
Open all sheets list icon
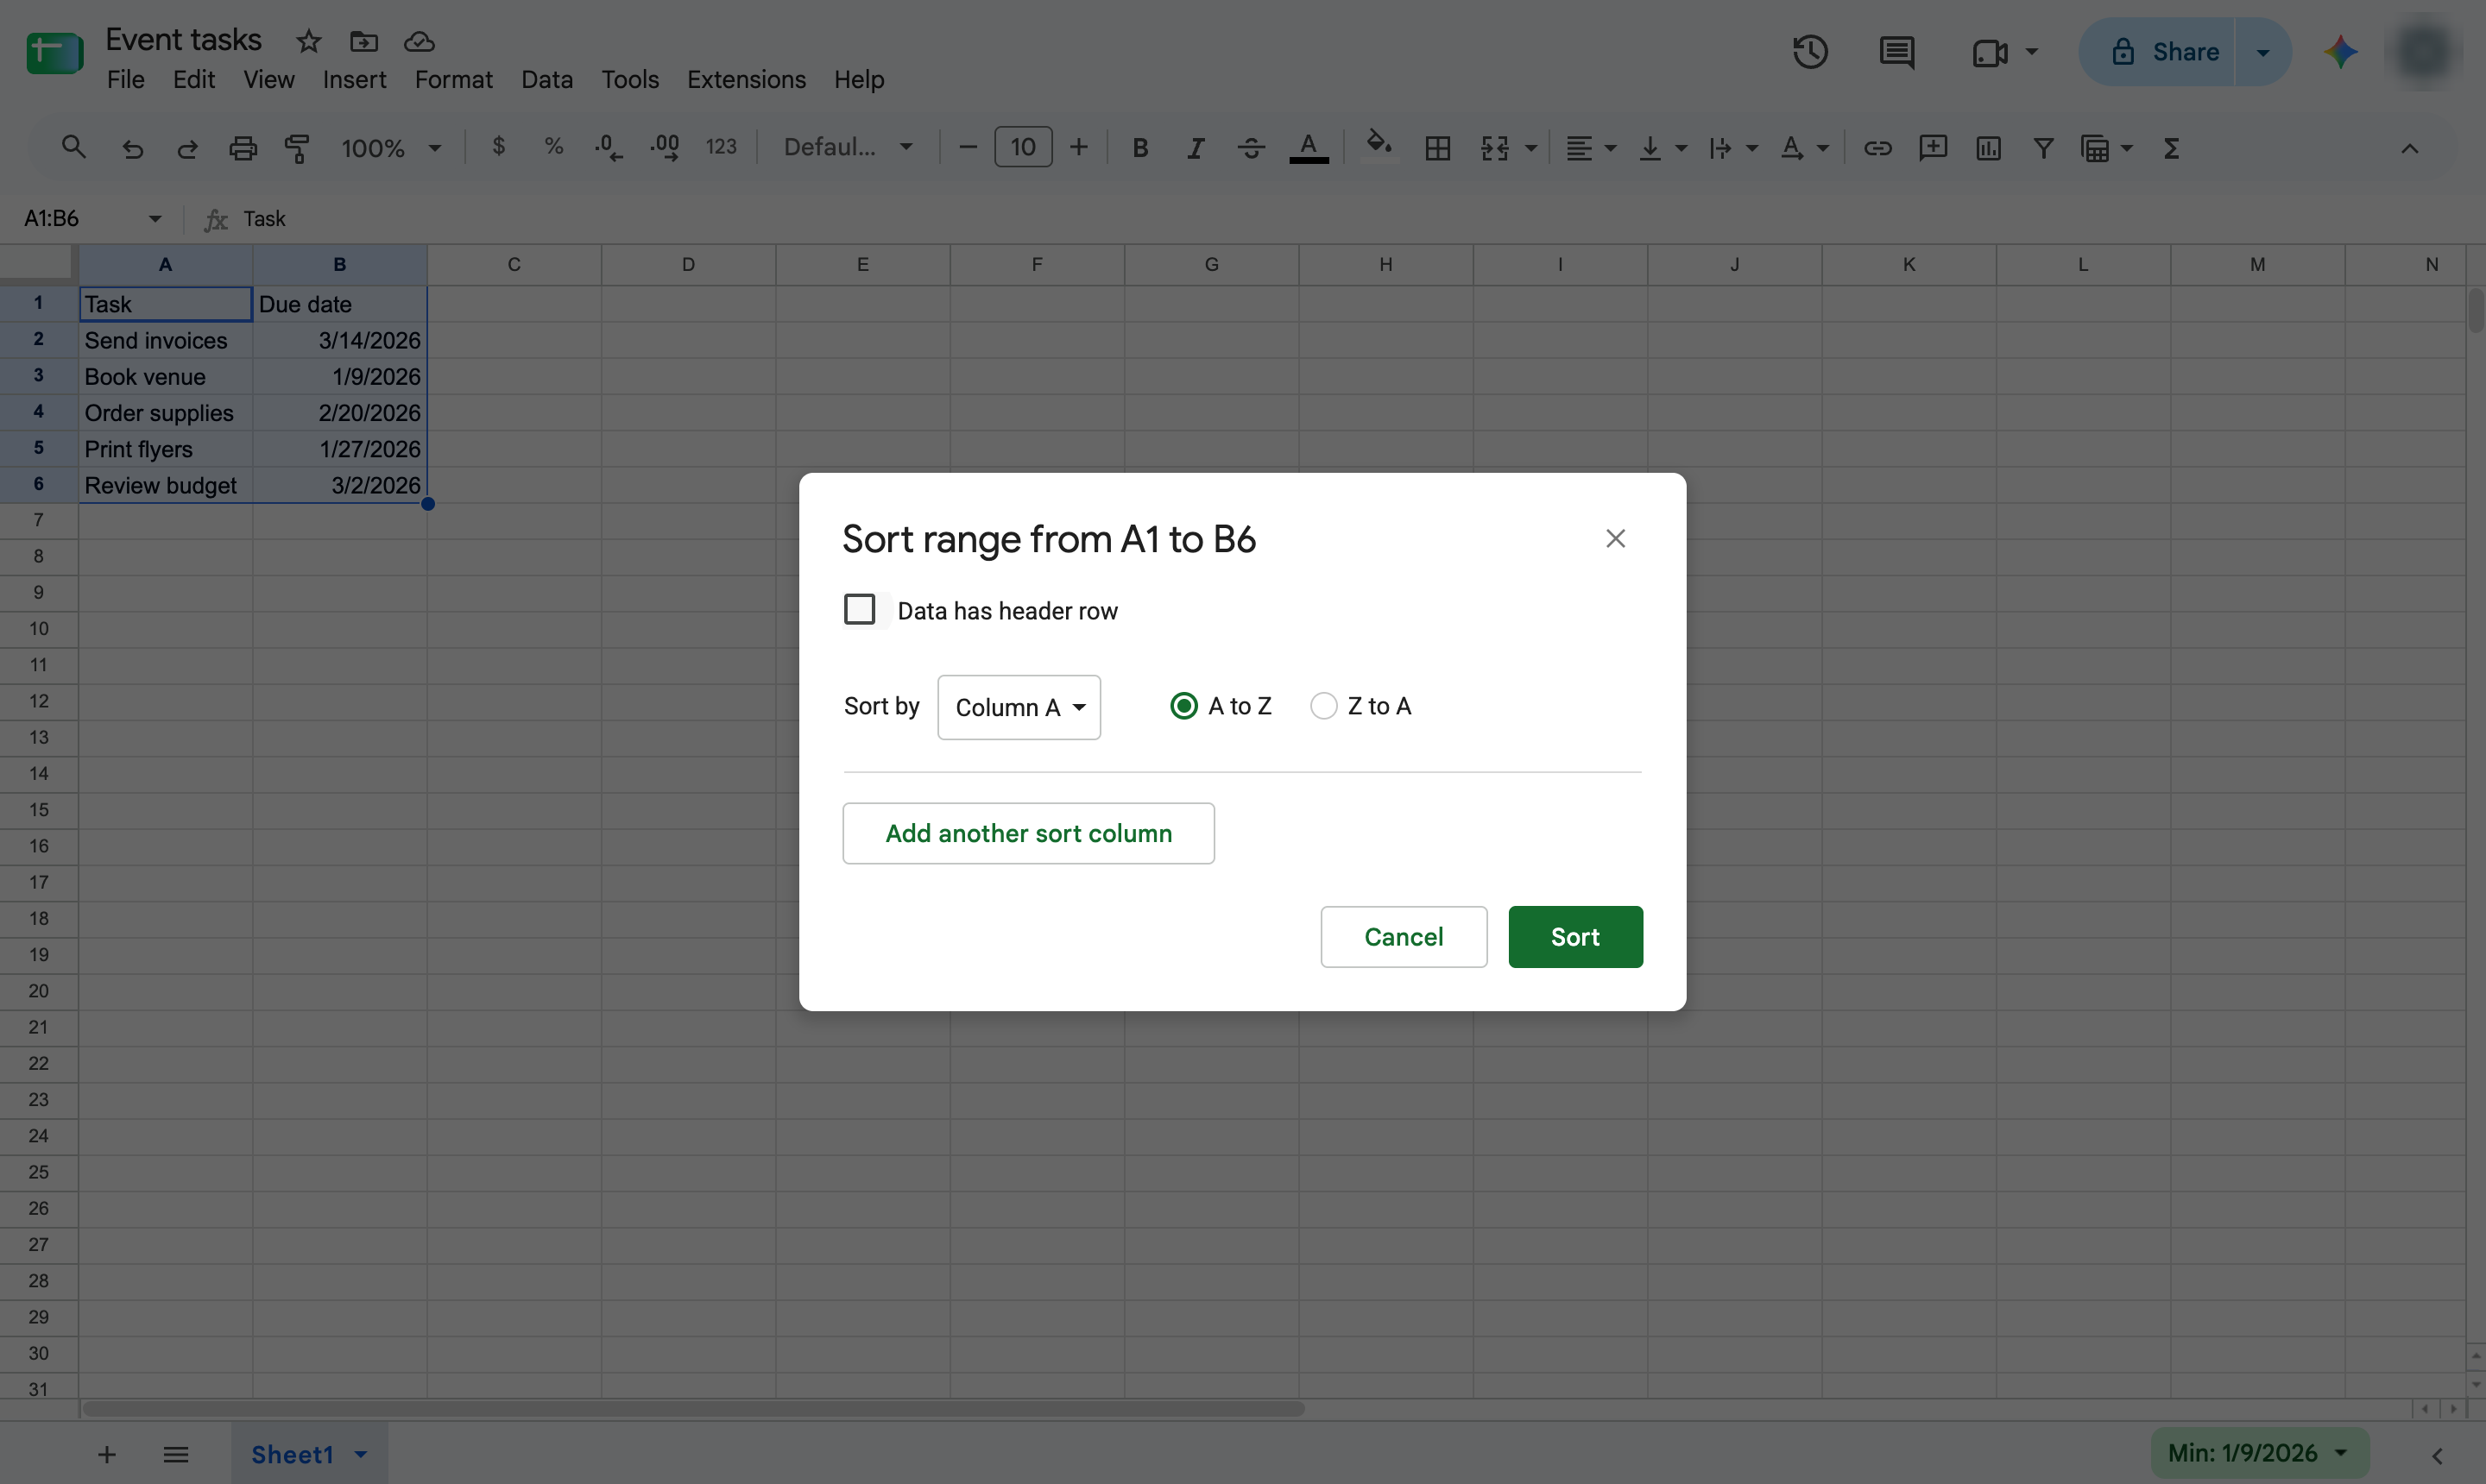point(176,1454)
